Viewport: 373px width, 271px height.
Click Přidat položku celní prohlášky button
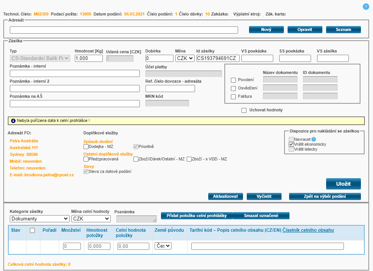[x=197, y=216]
